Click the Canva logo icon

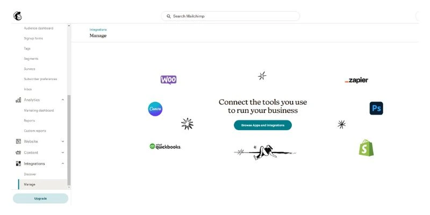pyautogui.click(x=155, y=109)
